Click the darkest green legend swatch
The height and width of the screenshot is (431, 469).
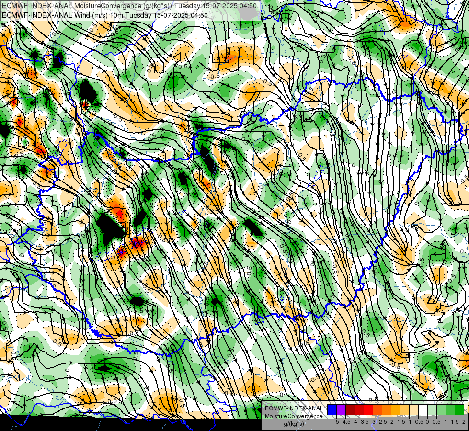click(459, 409)
